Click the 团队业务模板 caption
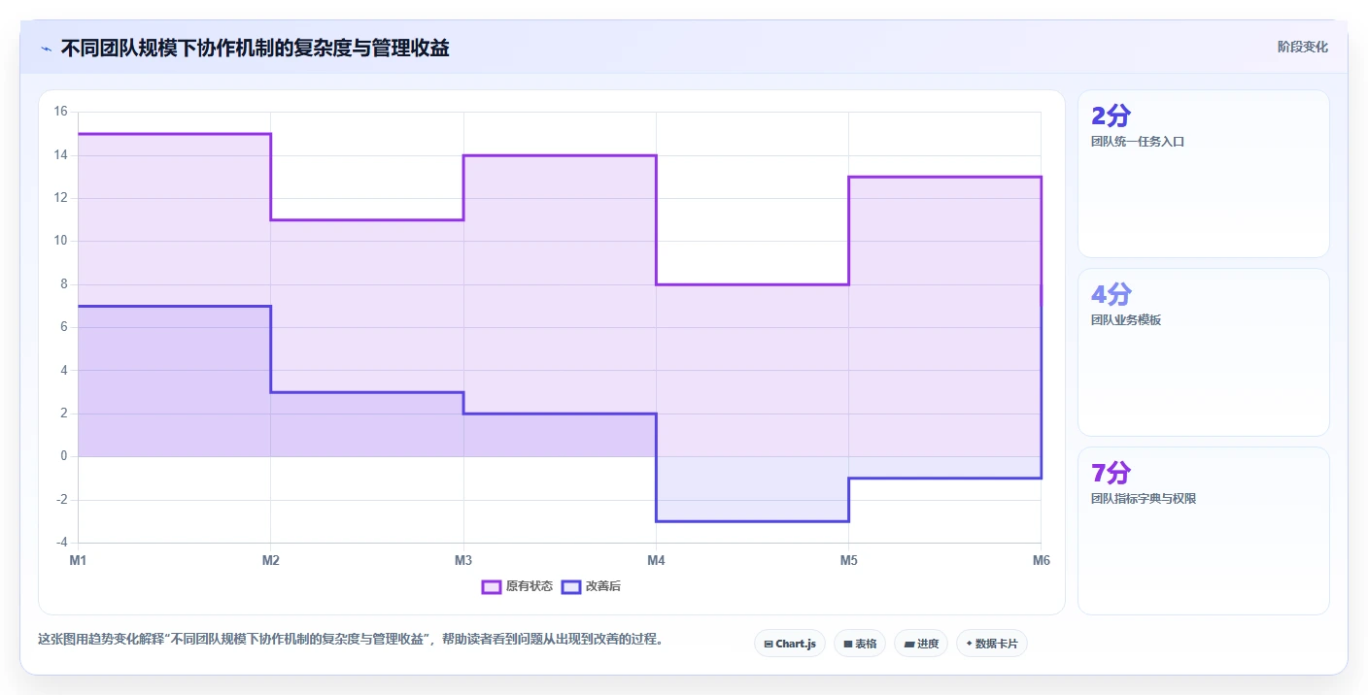The width and height of the screenshot is (1368, 695). click(x=1126, y=320)
